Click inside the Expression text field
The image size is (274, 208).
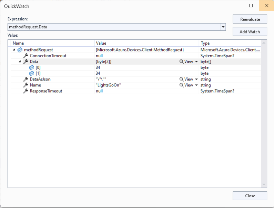click(x=114, y=27)
